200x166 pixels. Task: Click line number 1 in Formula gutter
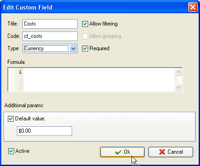[x=20, y=72]
